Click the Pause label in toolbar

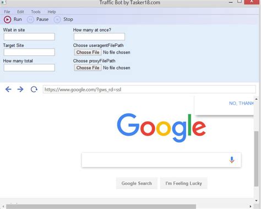42,19
